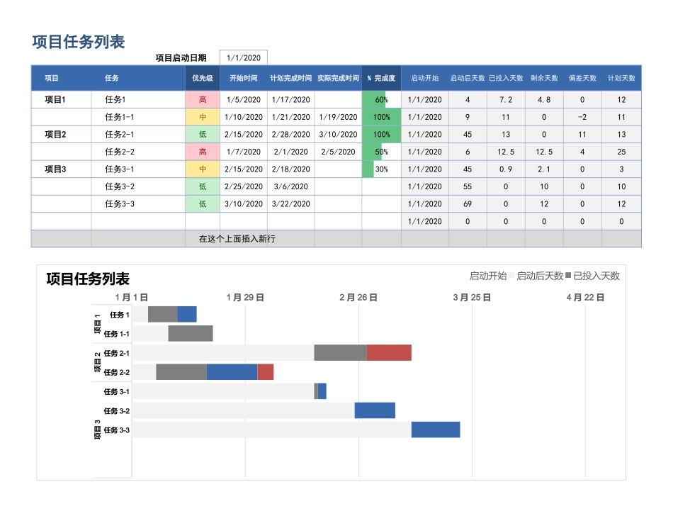Select the 计划完成时间 column header
This screenshot has width=673, height=521.
[290, 78]
